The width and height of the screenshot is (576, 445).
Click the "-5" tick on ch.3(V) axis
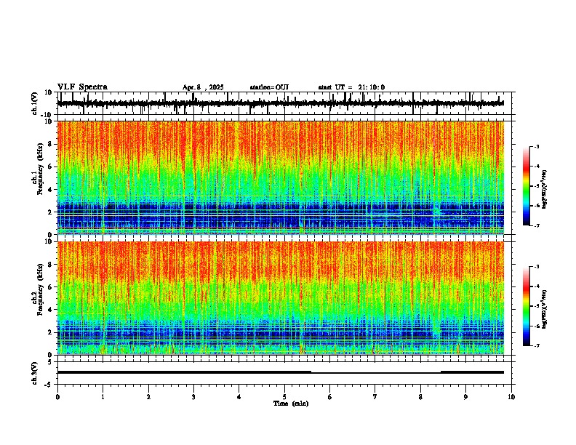(x=49, y=385)
